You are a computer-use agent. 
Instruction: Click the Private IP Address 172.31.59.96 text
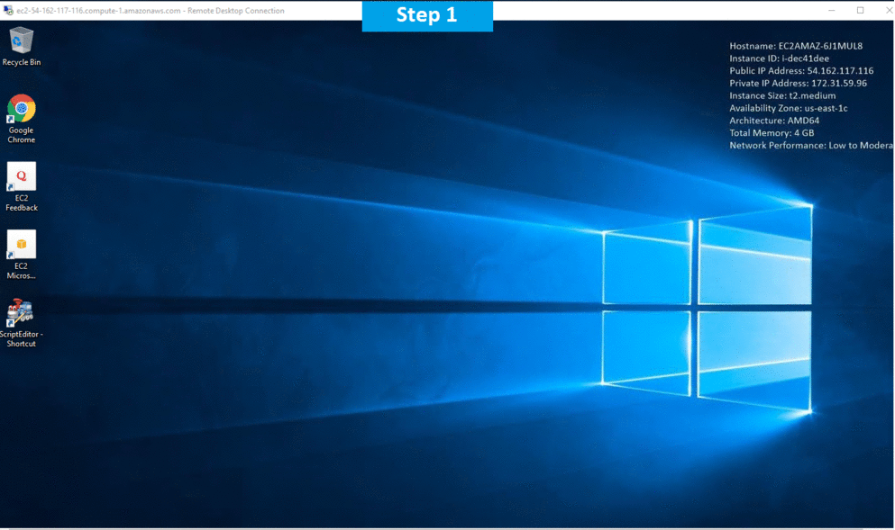[798, 84]
